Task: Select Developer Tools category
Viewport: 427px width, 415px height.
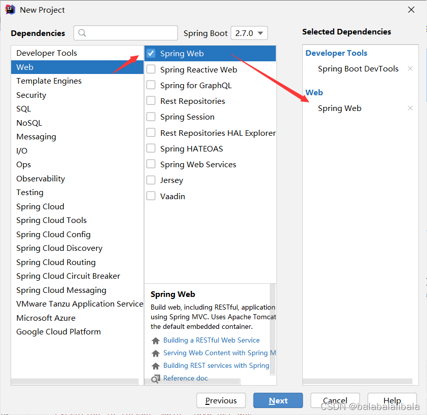Action: coord(78,53)
